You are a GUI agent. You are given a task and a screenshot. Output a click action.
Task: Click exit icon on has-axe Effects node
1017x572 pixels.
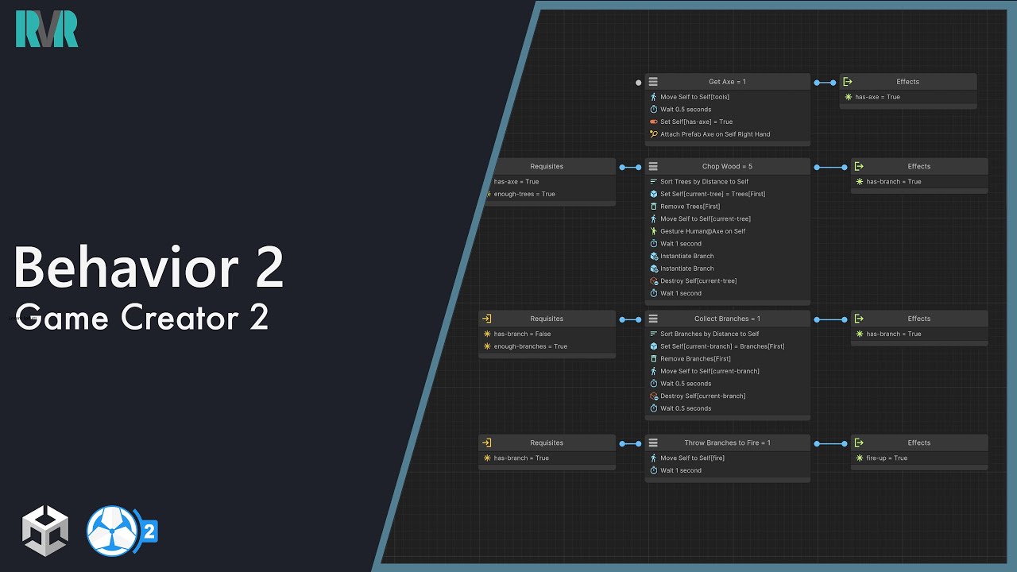tap(848, 82)
